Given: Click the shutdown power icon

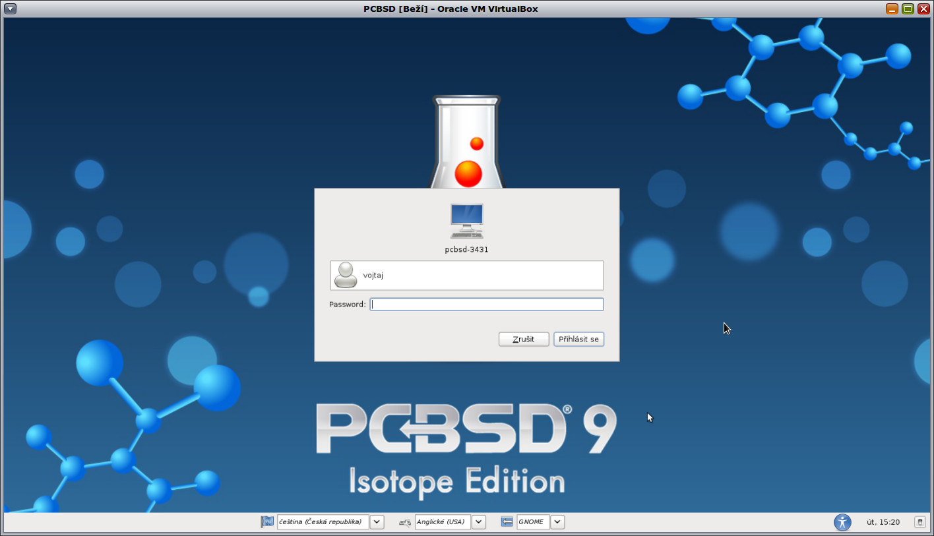Looking at the screenshot, I should point(919,522).
